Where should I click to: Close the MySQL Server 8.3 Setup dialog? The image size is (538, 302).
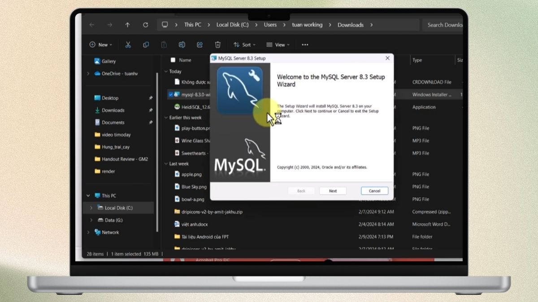click(387, 58)
